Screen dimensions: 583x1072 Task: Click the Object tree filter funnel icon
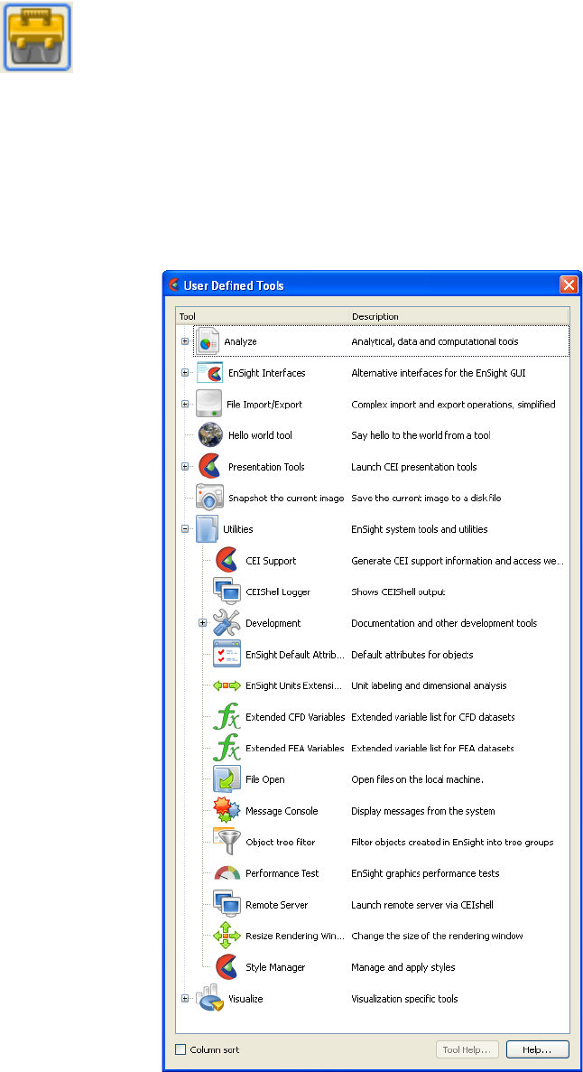click(x=227, y=842)
